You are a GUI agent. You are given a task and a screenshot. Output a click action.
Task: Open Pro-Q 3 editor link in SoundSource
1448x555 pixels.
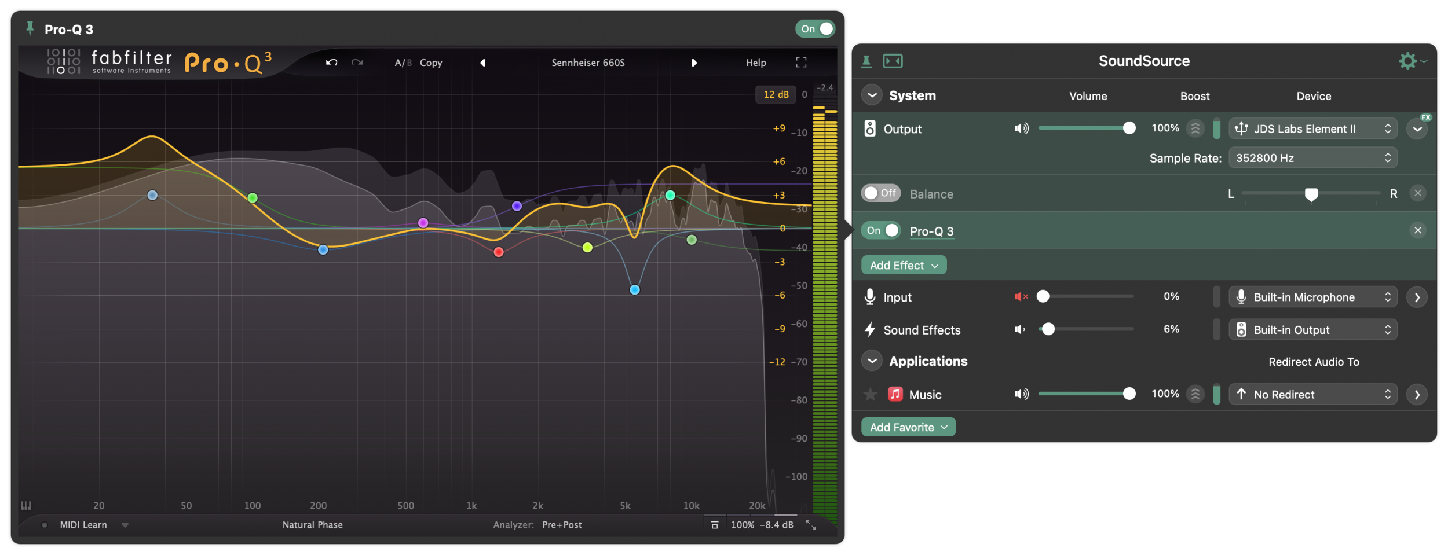coord(931,231)
